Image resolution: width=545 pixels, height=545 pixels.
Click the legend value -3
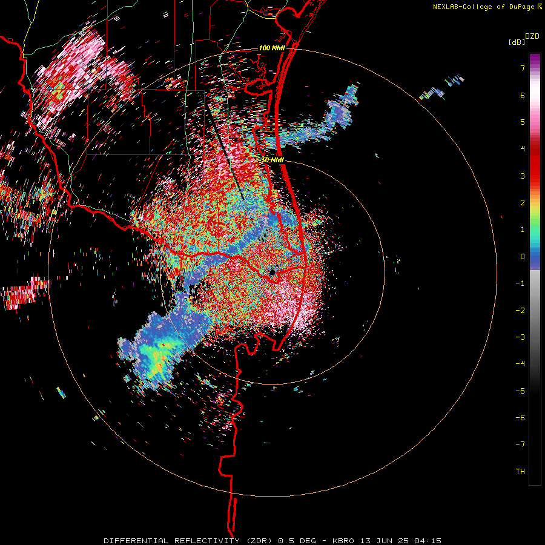(520, 337)
